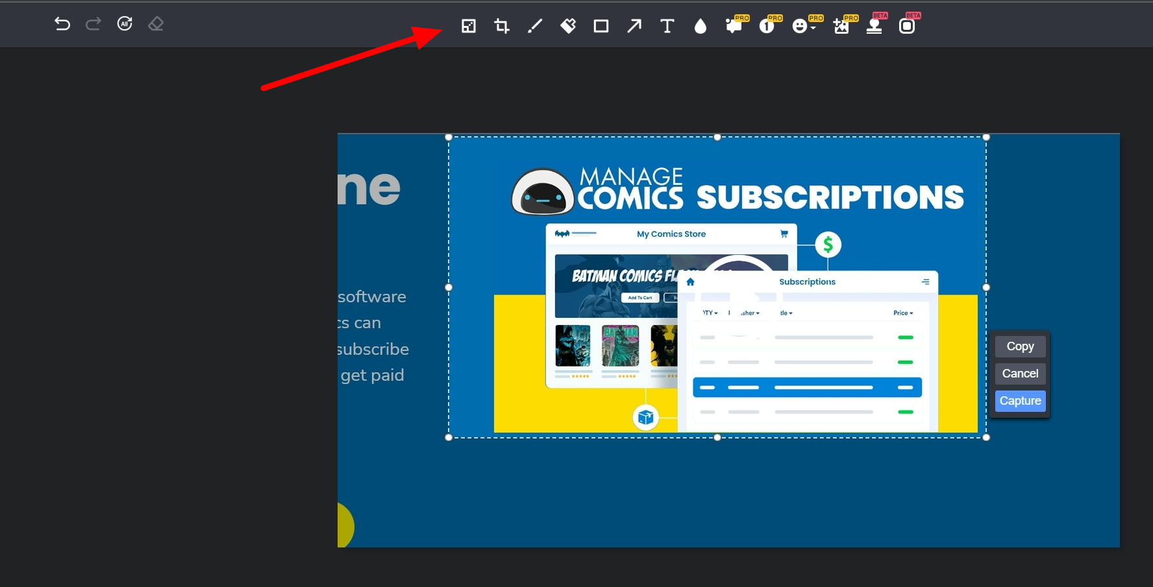Choose the blur droplet tool
Viewport: 1153px width, 587px height.
coord(700,26)
